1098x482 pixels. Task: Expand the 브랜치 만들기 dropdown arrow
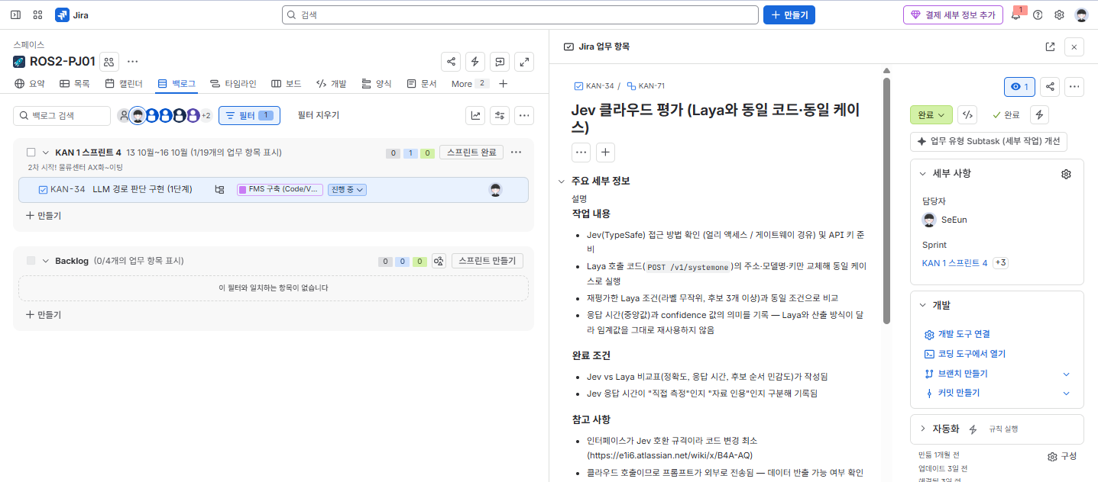[x=1067, y=374]
